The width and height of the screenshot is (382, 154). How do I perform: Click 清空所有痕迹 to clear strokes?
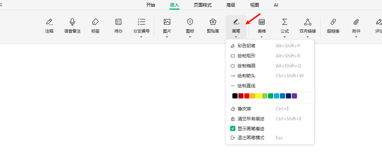tap(270, 119)
